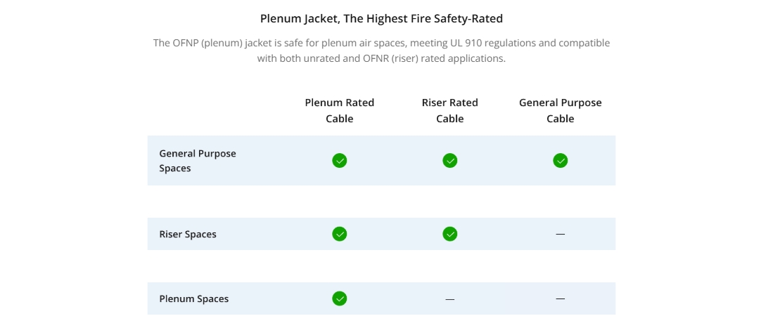The height and width of the screenshot is (335, 773).
Task: Click the Riser Spaces row label
Action: 187,234
